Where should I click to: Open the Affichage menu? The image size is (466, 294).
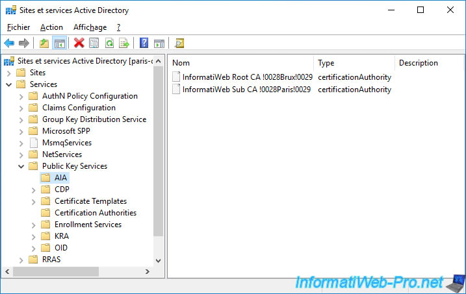tap(90, 27)
